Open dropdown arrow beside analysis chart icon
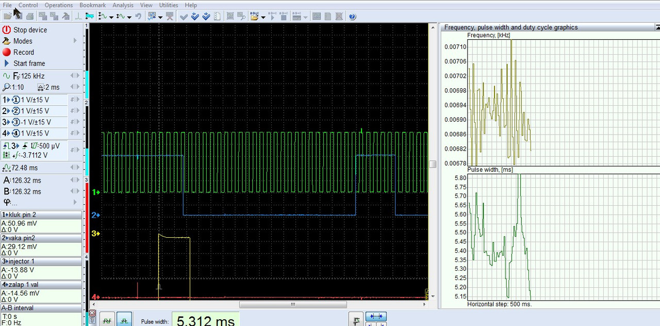This screenshot has width=660, height=326. tap(160, 17)
